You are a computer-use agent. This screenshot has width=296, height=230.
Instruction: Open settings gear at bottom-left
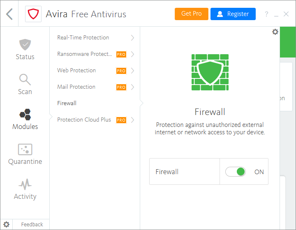(x=7, y=224)
